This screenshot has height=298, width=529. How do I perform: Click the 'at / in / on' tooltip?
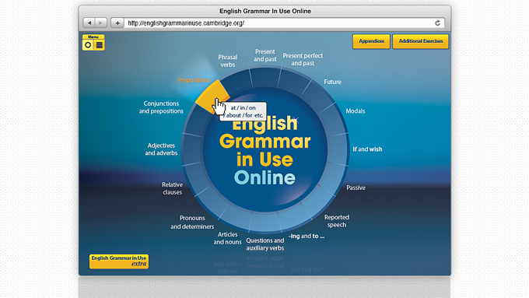(243, 111)
